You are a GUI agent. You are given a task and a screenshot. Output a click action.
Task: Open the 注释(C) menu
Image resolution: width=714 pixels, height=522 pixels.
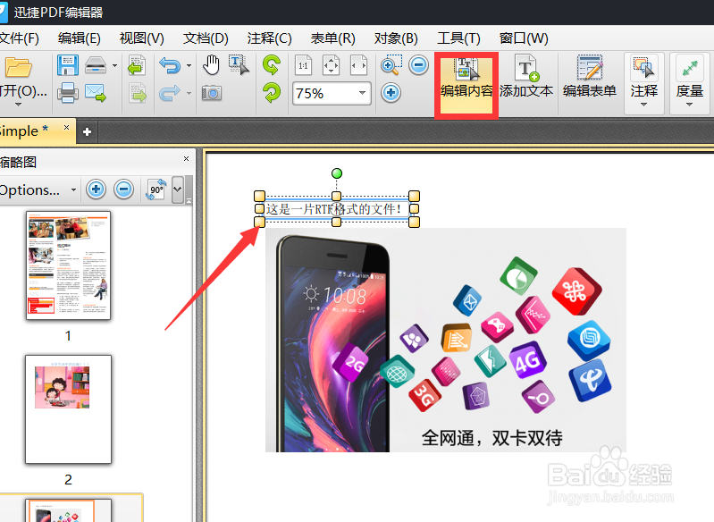click(269, 38)
